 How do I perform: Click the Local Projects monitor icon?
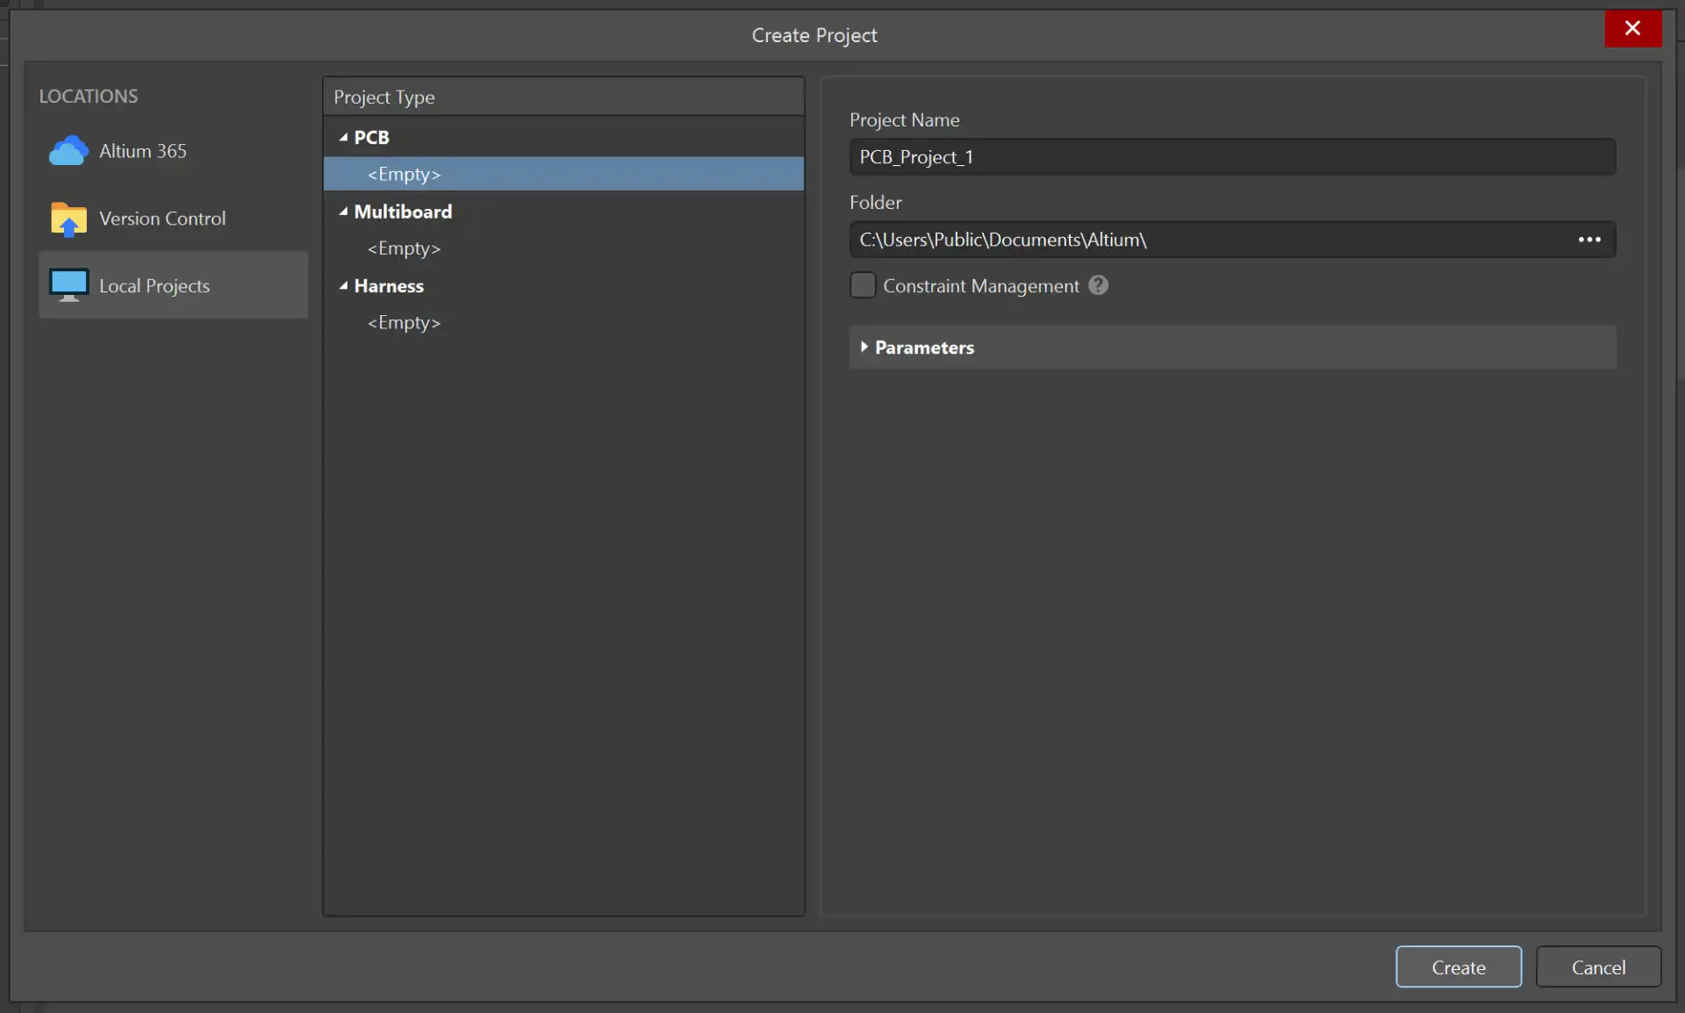pos(68,285)
